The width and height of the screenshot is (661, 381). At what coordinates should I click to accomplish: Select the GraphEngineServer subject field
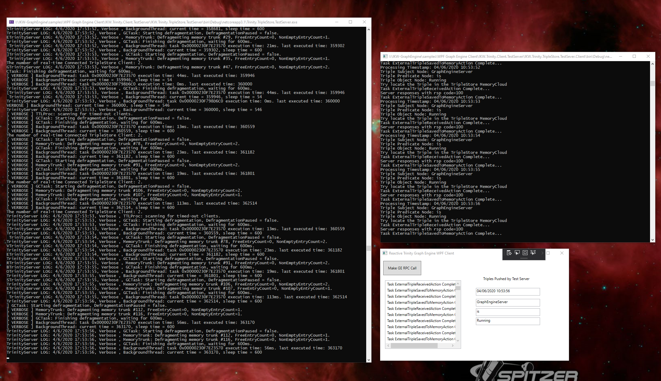click(x=507, y=302)
